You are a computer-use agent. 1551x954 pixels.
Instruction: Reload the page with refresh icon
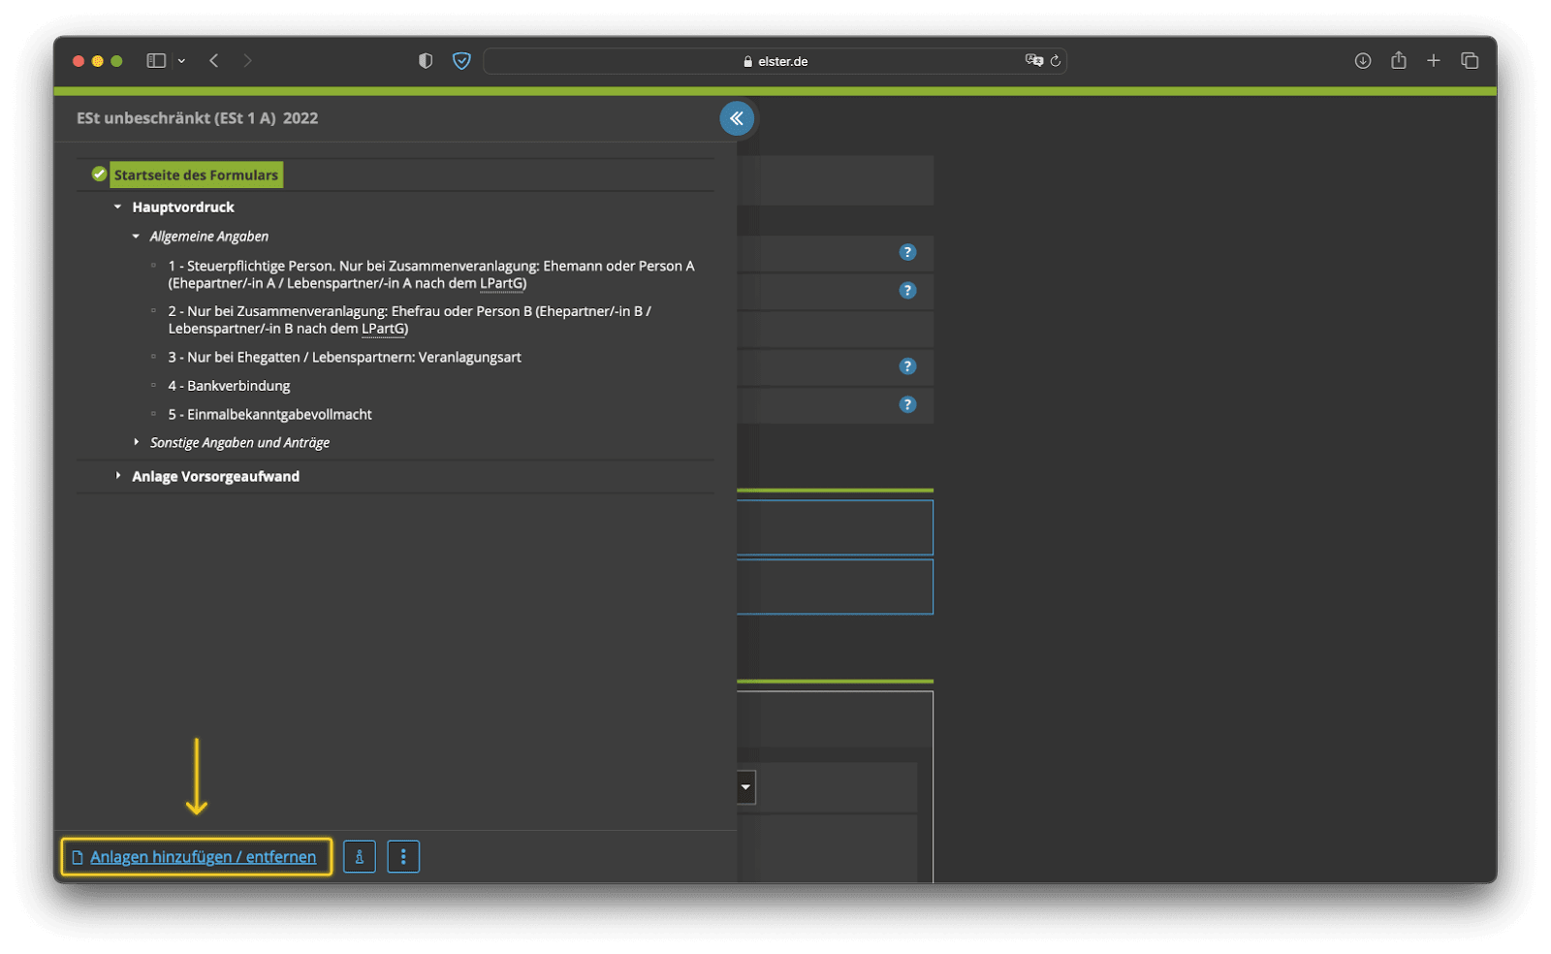click(x=1056, y=60)
